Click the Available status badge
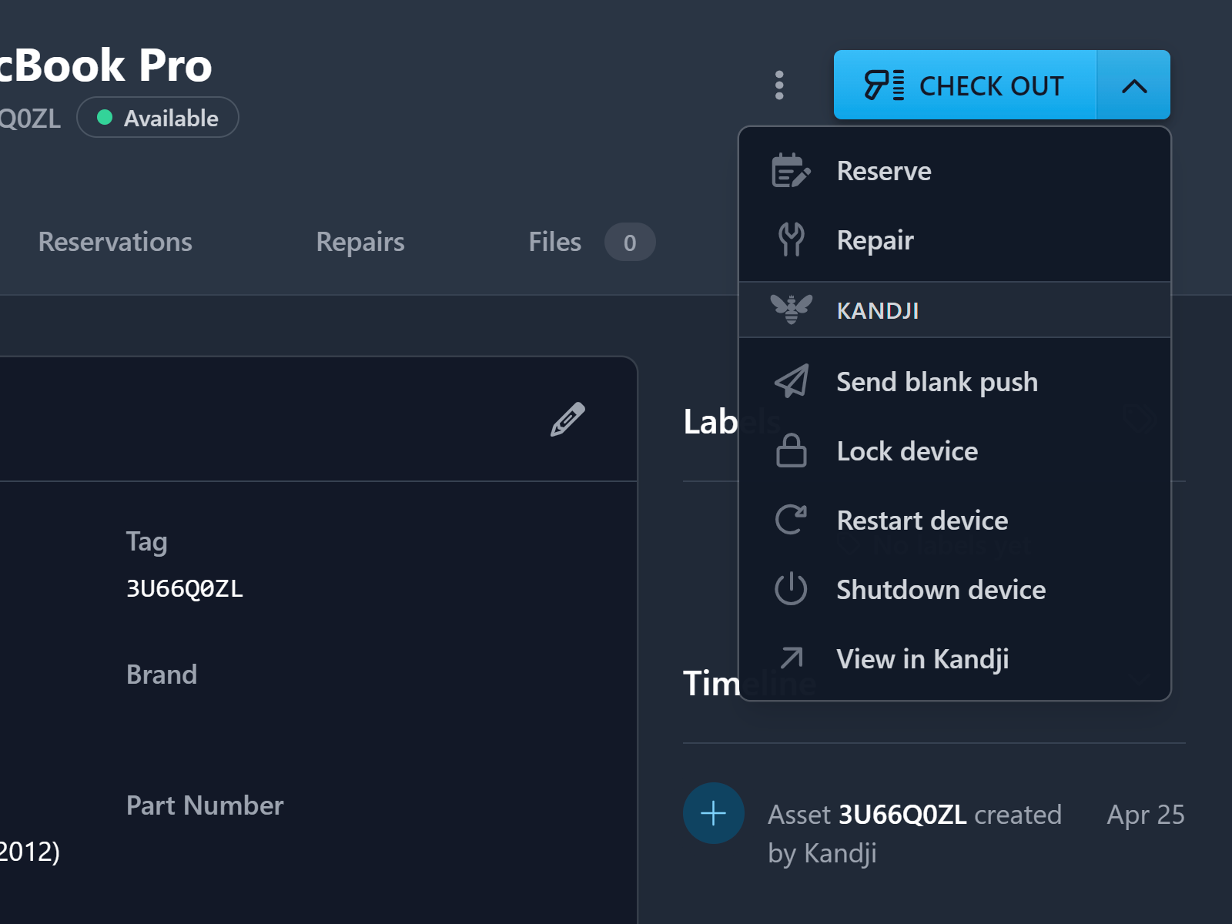The image size is (1232, 924). tap(158, 118)
